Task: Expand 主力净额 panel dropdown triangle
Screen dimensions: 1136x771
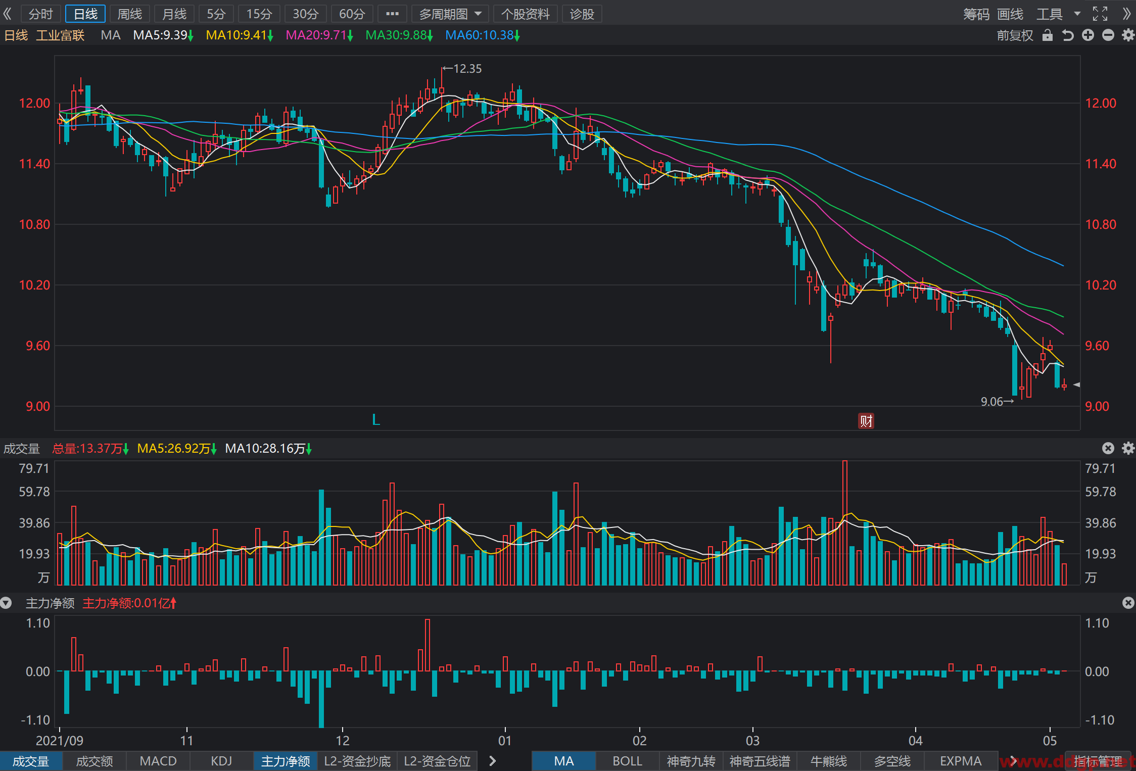Action: [6, 603]
